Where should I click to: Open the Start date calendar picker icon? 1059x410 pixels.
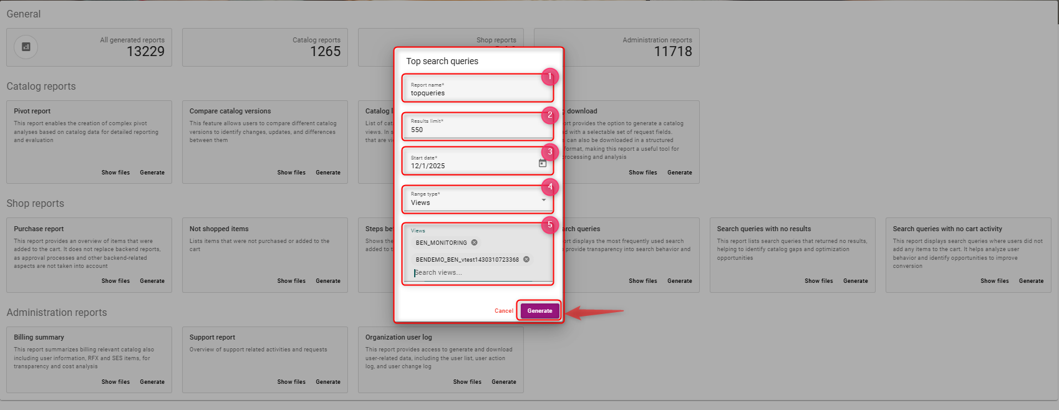[x=542, y=163]
